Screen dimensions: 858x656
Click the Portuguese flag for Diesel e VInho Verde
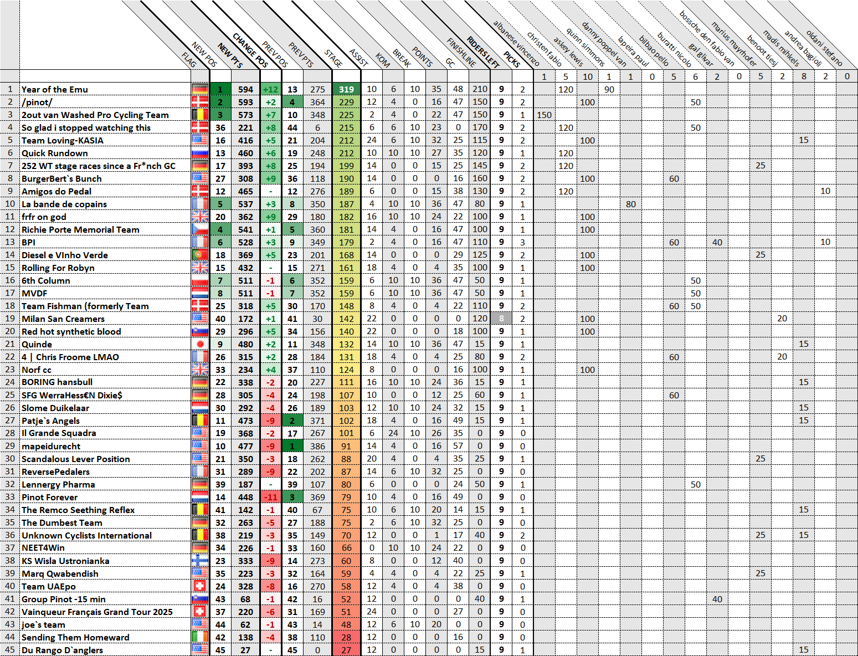(200, 255)
